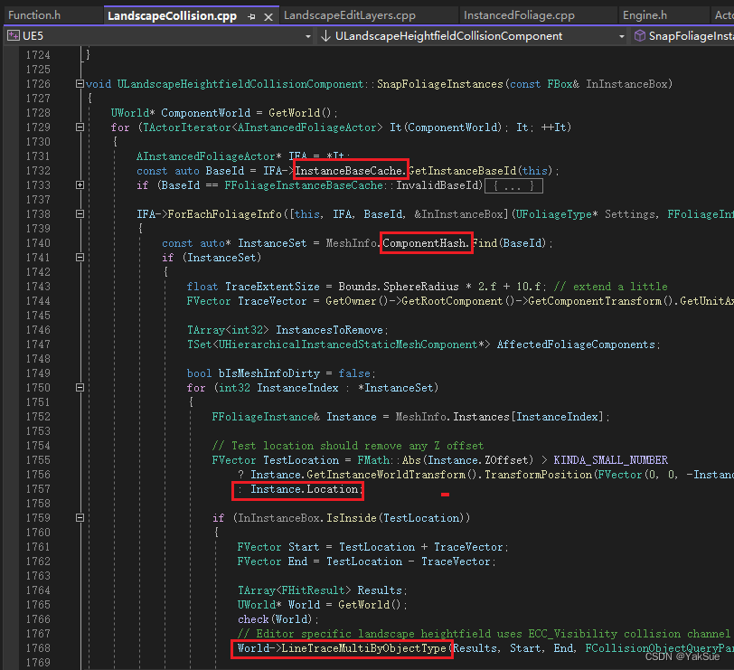This screenshot has width=734, height=670.
Task: Click InstancesToRemove on line 1746
Action: click(x=329, y=330)
